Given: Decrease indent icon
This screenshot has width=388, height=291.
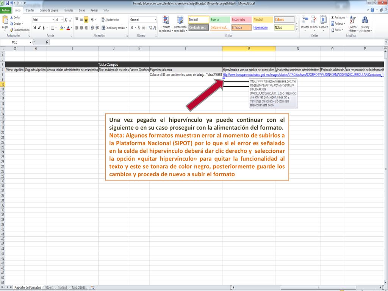Looking at the screenshot, I should [92, 28].
